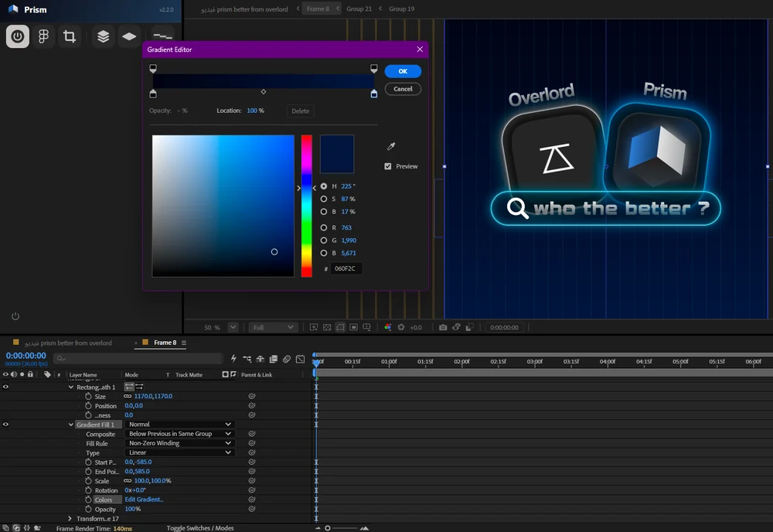Hide Rectangle Path 1 with eye icon
773x532 pixels.
tap(6, 387)
